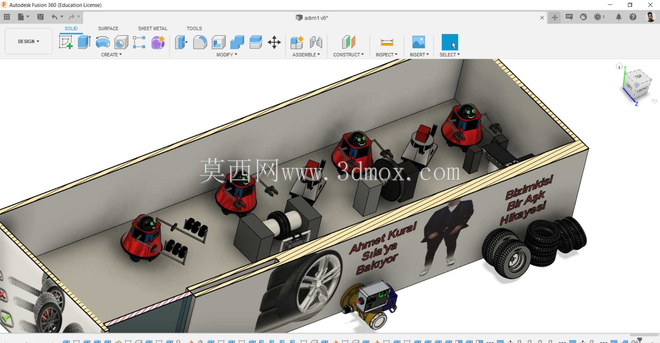
Task: Open the notifications bell
Action: coord(619,17)
